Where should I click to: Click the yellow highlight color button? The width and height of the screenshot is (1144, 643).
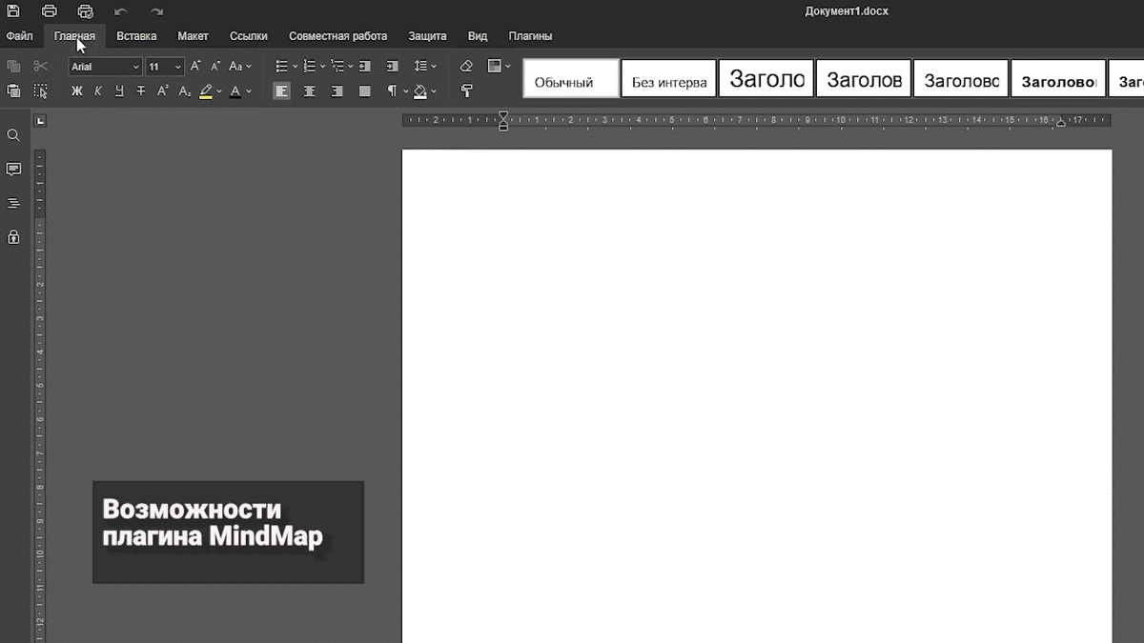click(206, 91)
